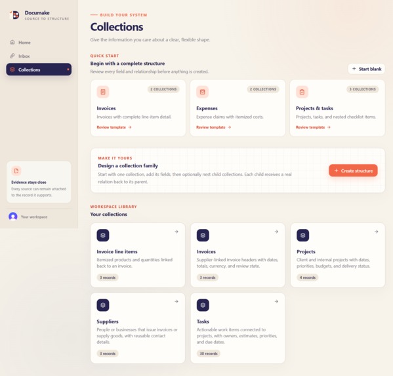Click the Expenses template title
The image size is (393, 376).
click(207, 108)
